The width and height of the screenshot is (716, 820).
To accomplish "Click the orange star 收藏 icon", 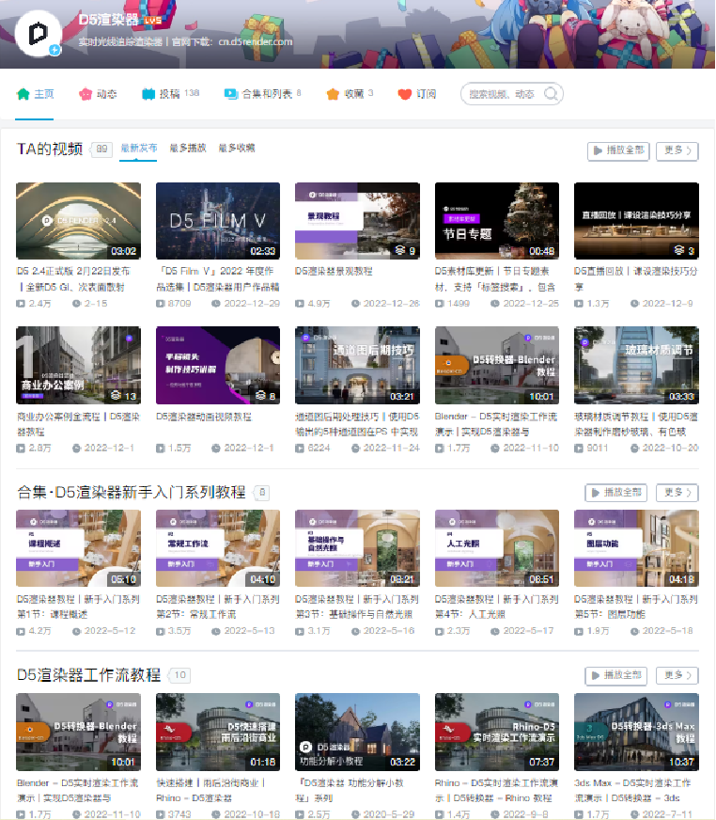I will click(333, 94).
